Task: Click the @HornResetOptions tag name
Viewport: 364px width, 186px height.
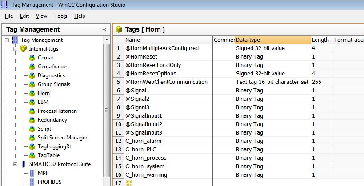Action: tap(151, 74)
